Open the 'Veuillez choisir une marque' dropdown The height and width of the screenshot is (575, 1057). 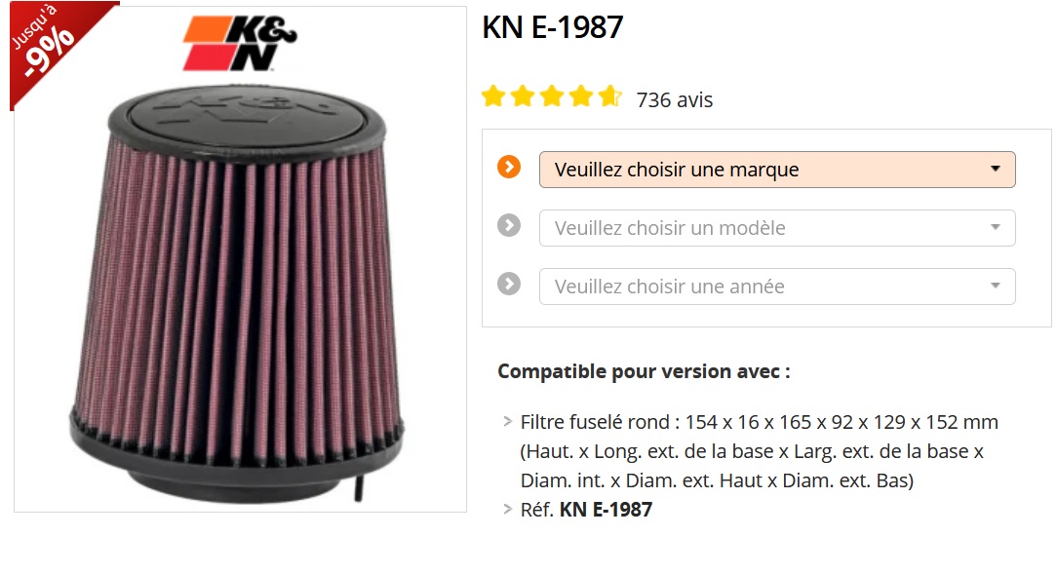tap(777, 170)
